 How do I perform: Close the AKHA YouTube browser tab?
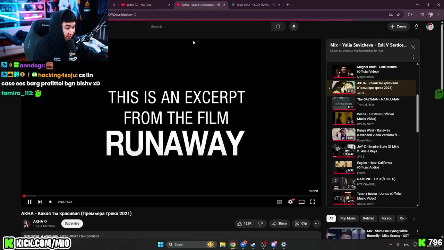(x=224, y=5)
